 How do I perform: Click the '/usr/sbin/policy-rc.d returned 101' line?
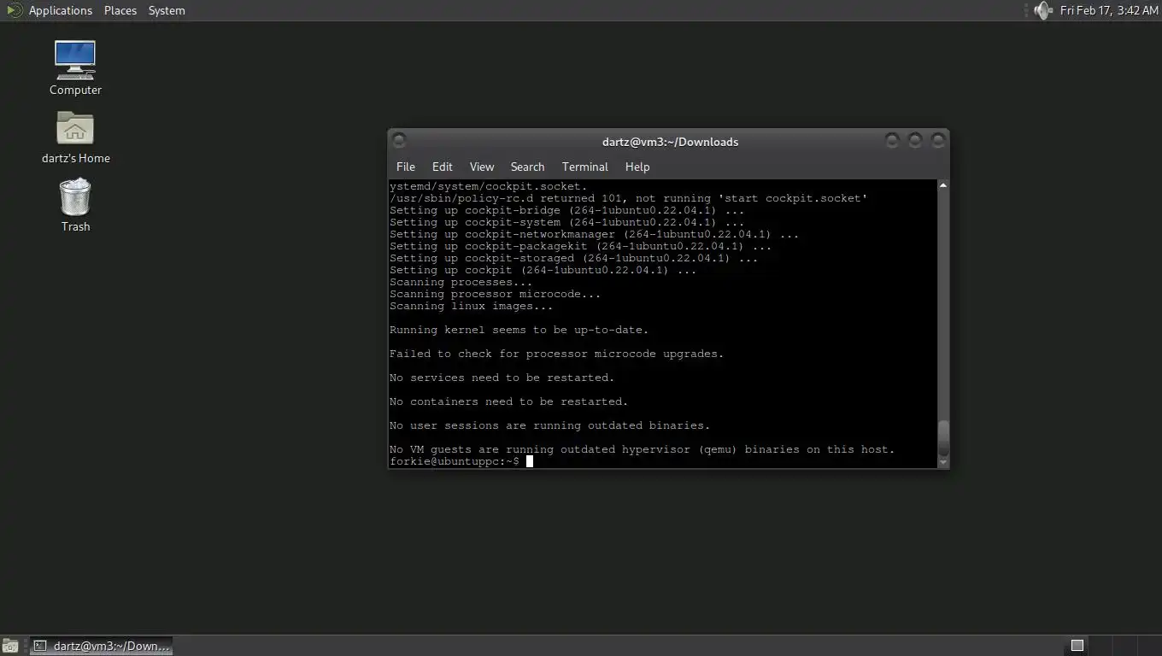628,198
